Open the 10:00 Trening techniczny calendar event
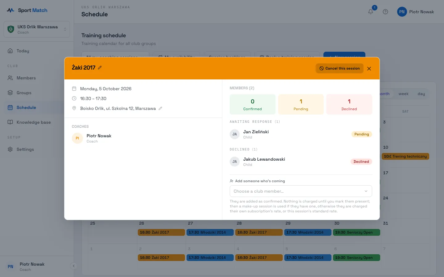This screenshot has height=277, width=444. (x=405, y=156)
